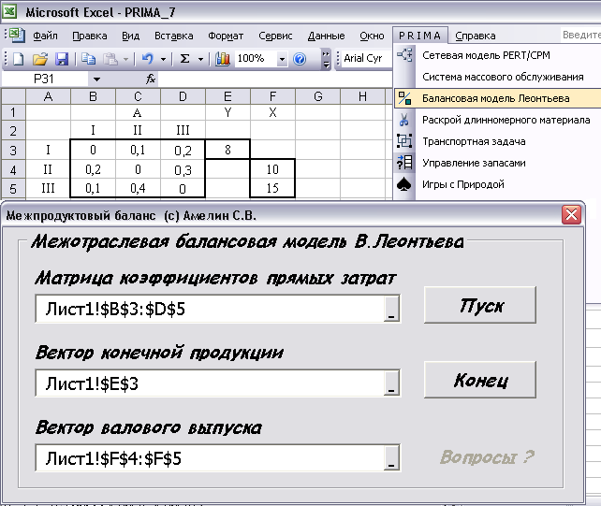Click the Name Box showing P31
Viewport: 601px width, 506px height.
tap(45, 80)
